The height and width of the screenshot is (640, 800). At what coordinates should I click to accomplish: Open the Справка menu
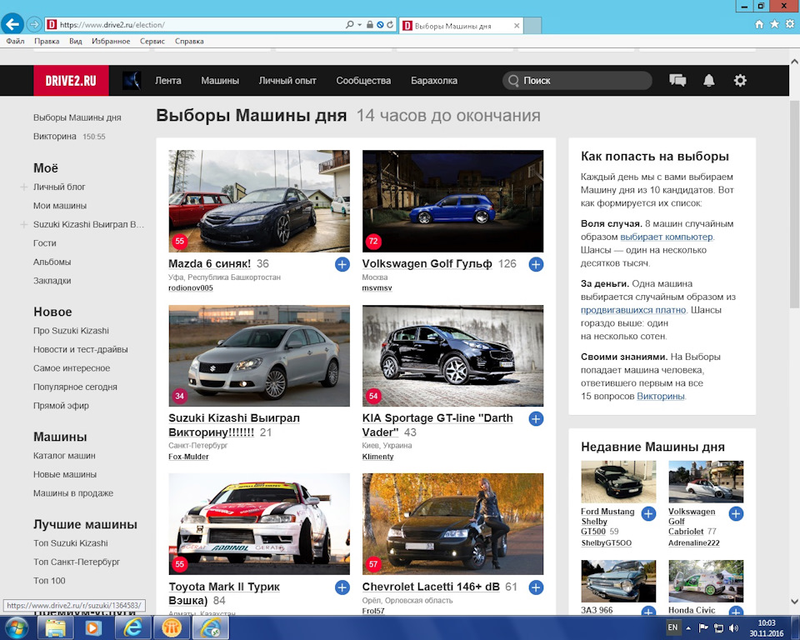click(189, 42)
